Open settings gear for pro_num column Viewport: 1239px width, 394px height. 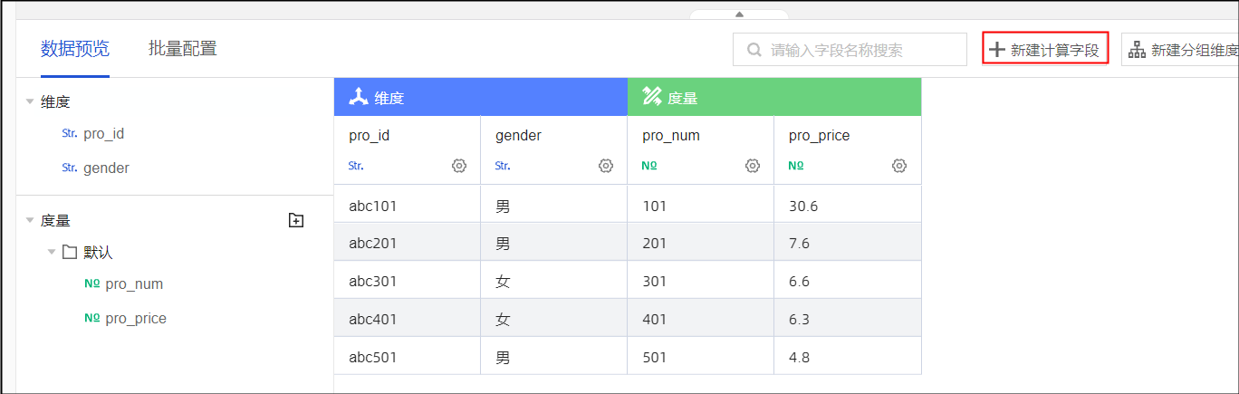click(x=753, y=166)
